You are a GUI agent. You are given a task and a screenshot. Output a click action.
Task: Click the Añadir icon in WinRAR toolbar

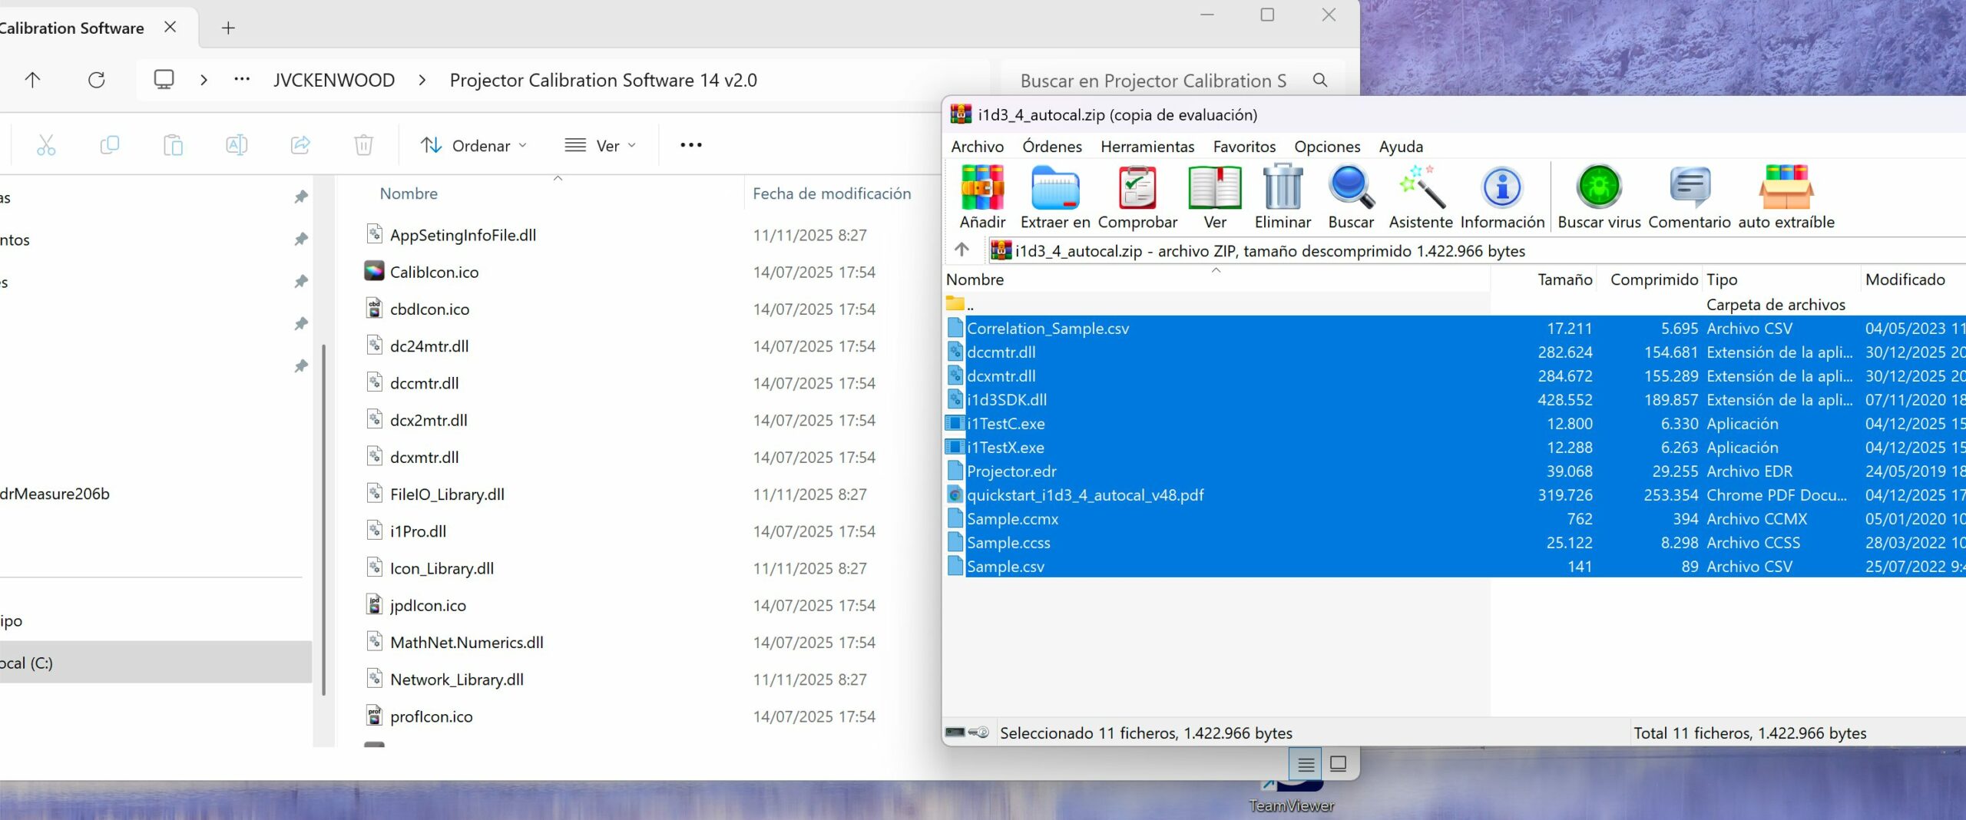(x=982, y=197)
